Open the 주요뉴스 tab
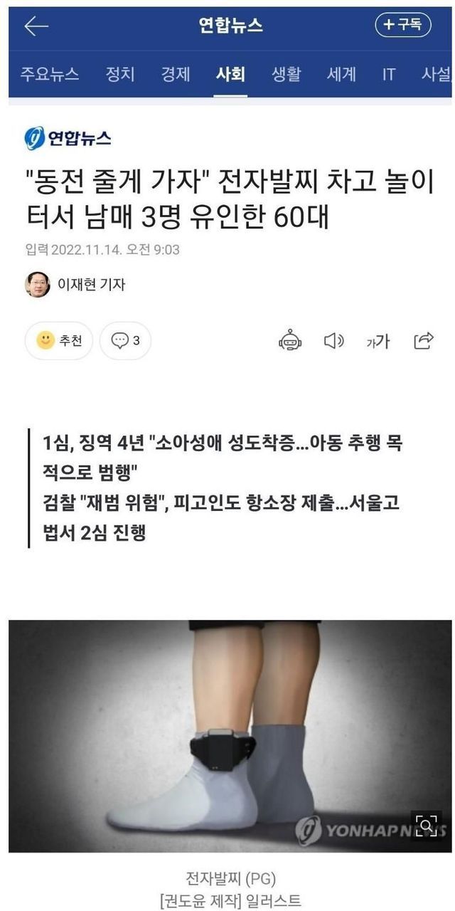This screenshot has height=911, width=455. 49,74
